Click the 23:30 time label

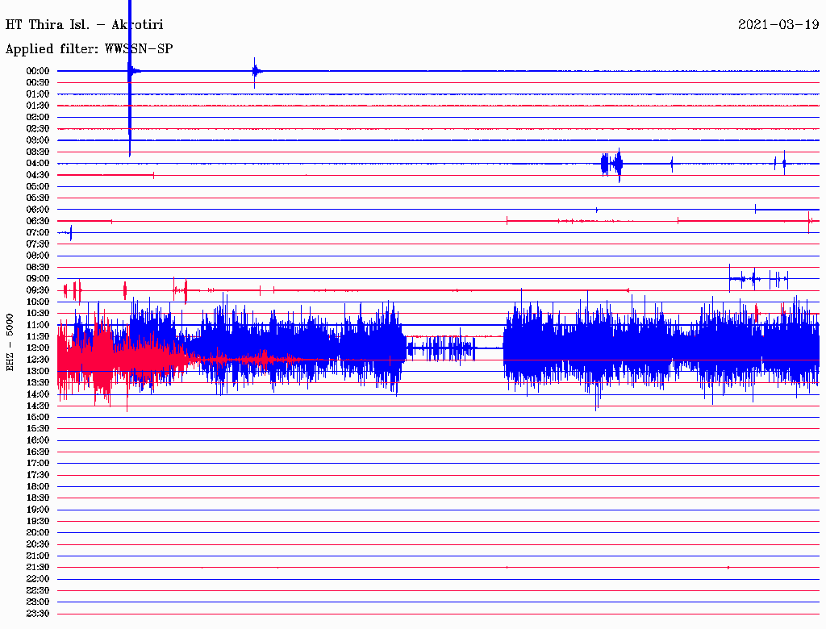(x=38, y=614)
